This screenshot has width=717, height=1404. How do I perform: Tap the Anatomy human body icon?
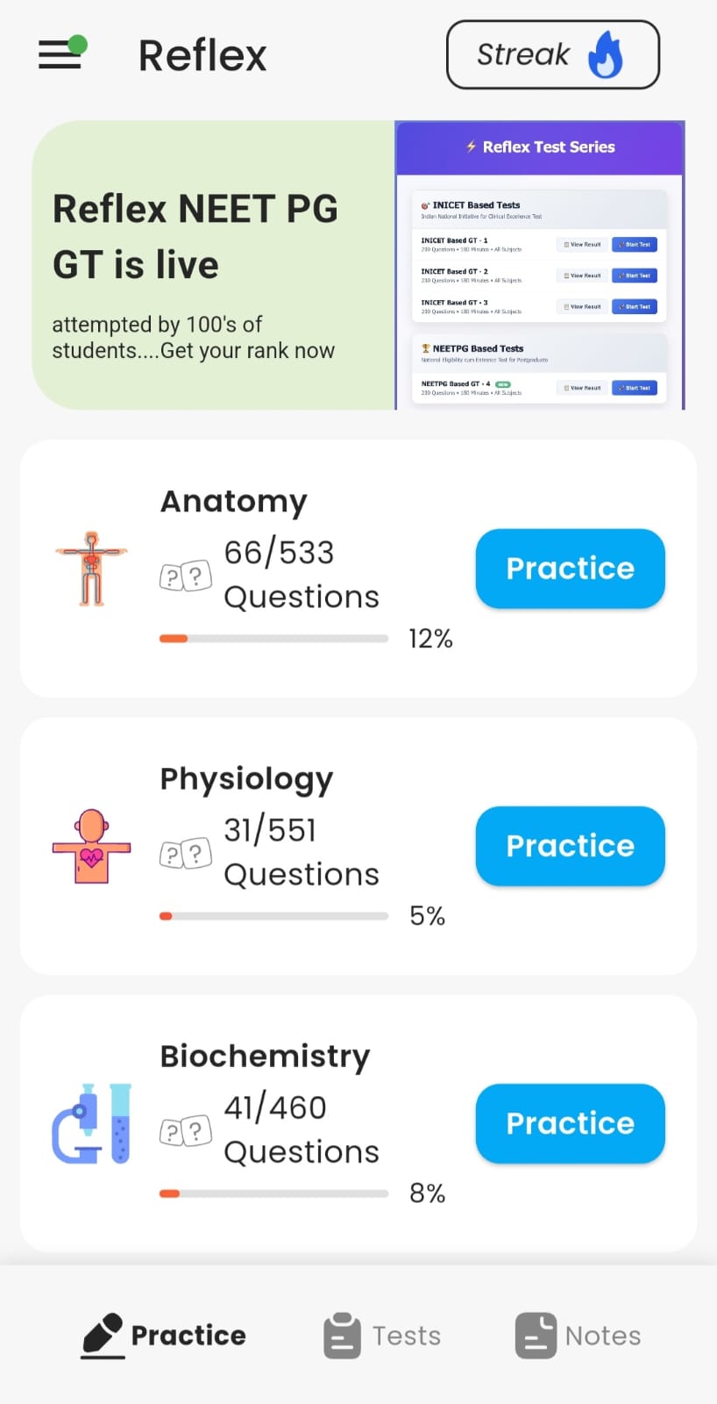tap(91, 569)
